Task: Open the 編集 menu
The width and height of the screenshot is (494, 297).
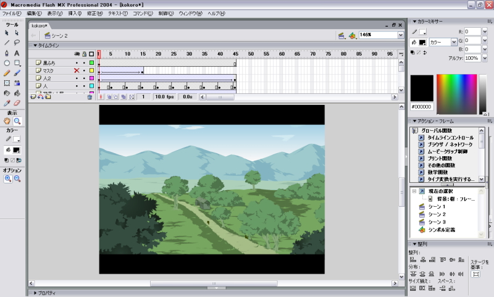Action: pos(34,14)
